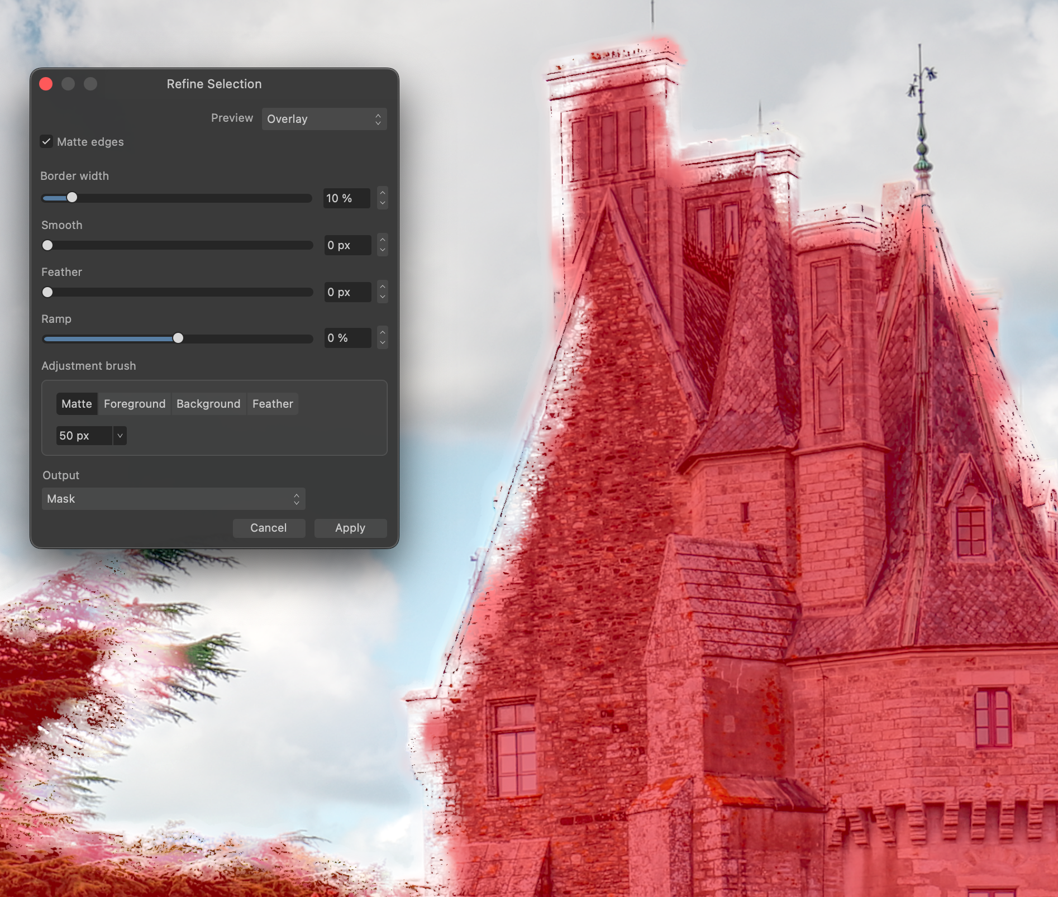Screen dimensions: 1058x897
Task: Open the Output Mask dropdown
Action: point(173,499)
